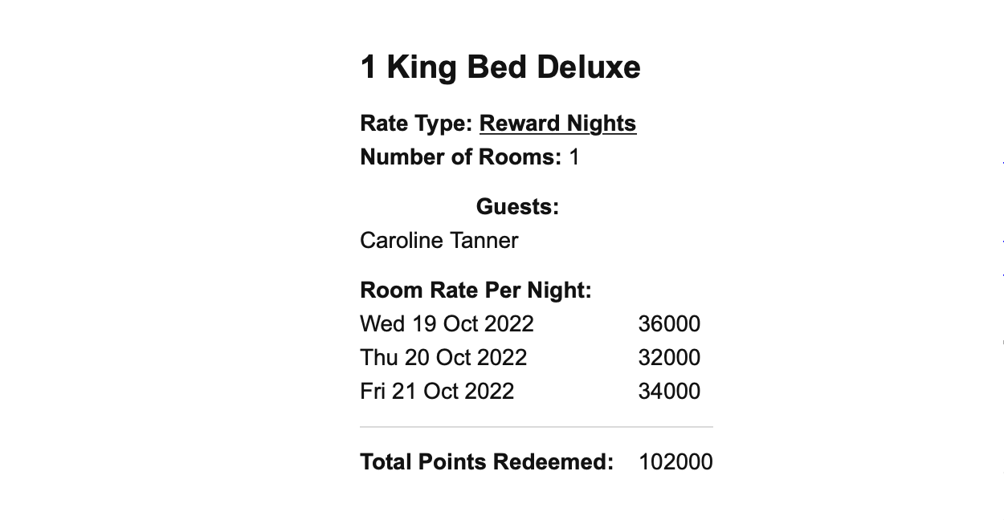This screenshot has height=520, width=1004.
Task: Click the Total Points Redeemed label
Action: [x=486, y=462]
